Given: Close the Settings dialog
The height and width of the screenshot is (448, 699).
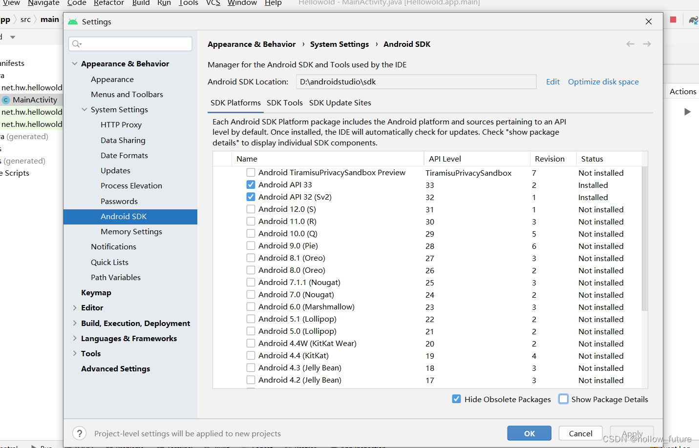Looking at the screenshot, I should (x=648, y=21).
